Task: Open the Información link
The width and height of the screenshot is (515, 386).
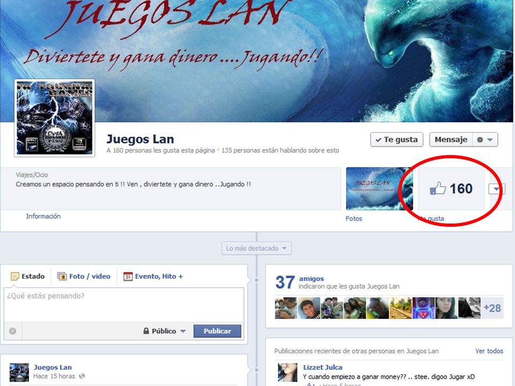Action: point(43,216)
